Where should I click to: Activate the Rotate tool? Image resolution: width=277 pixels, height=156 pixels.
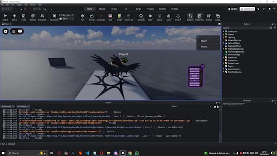pos(33,18)
